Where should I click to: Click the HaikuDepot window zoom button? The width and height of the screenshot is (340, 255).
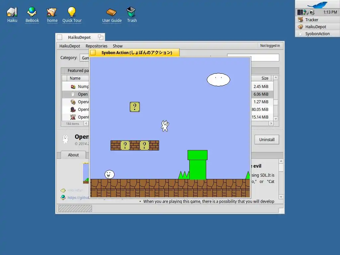(x=100, y=37)
